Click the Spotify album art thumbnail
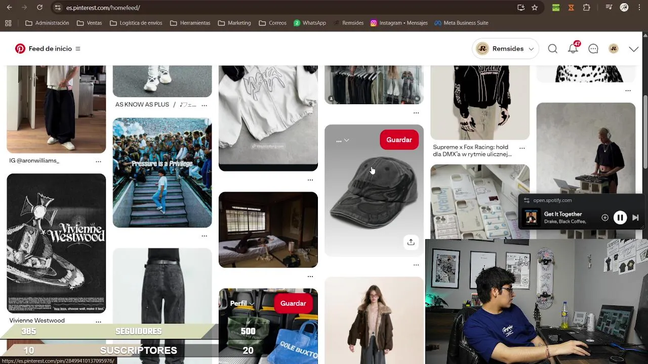The height and width of the screenshot is (364, 648). 531,217
